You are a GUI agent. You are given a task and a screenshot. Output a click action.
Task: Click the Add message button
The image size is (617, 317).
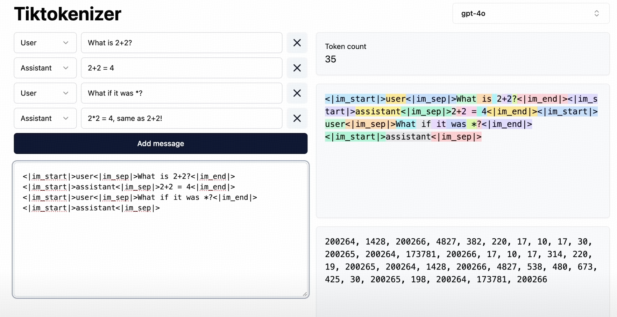click(161, 143)
